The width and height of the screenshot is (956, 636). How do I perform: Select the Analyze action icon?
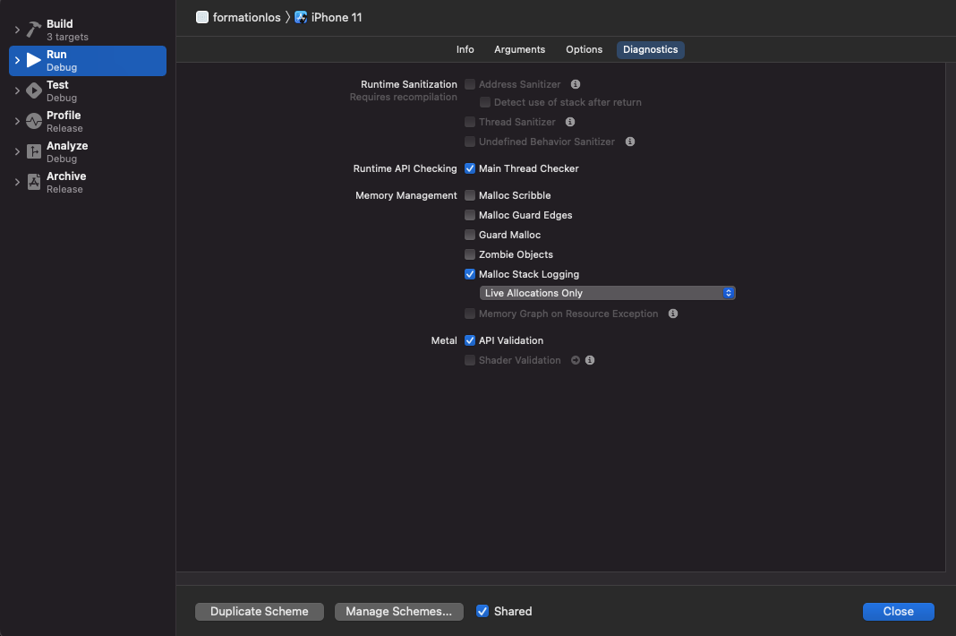(x=34, y=151)
